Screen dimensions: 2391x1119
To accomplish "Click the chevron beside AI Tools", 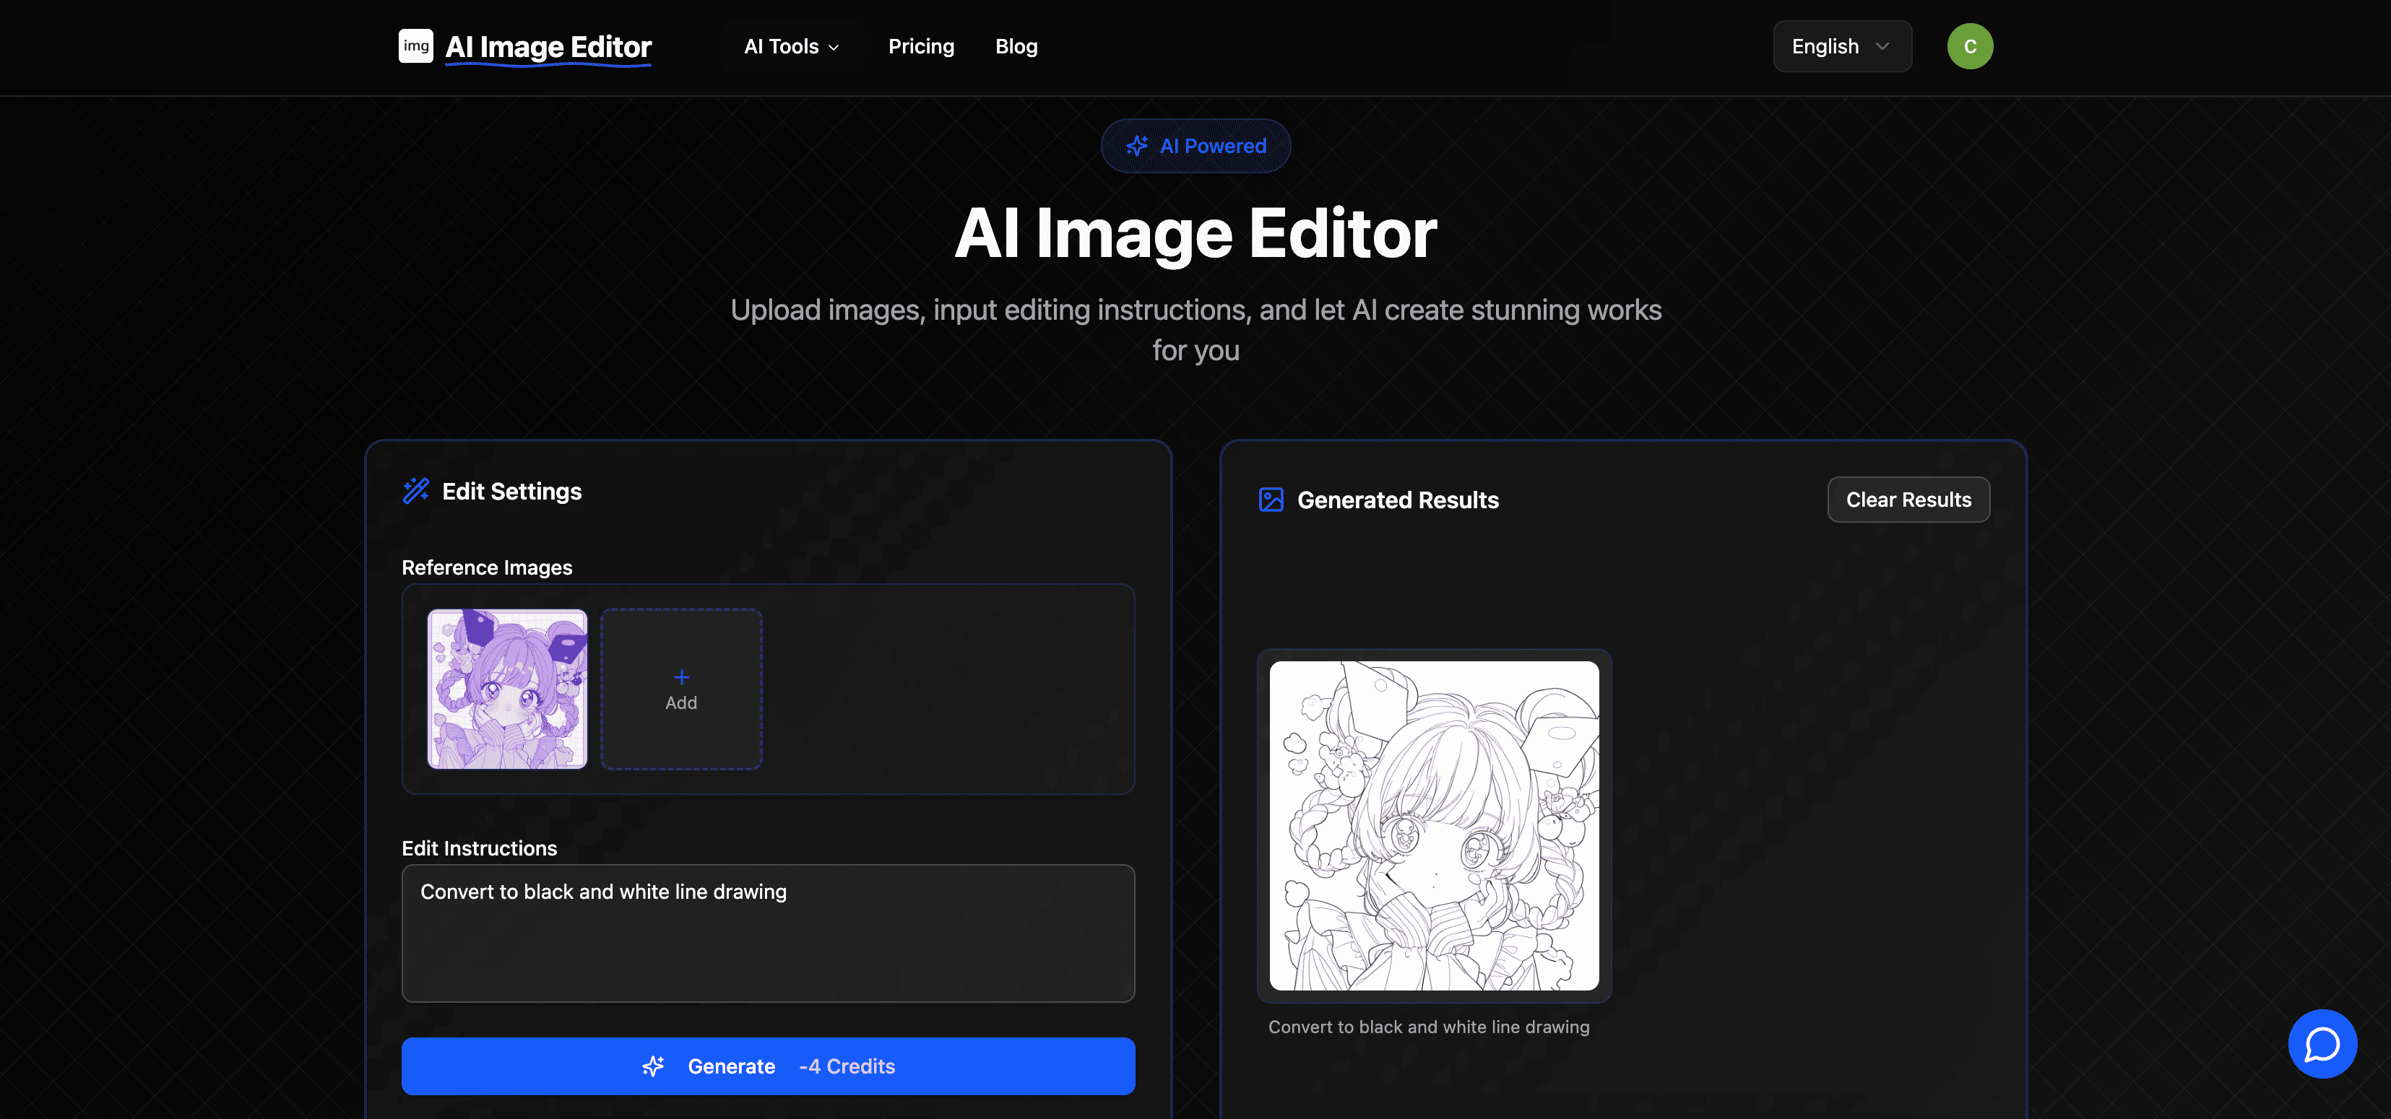I will pyautogui.click(x=834, y=48).
